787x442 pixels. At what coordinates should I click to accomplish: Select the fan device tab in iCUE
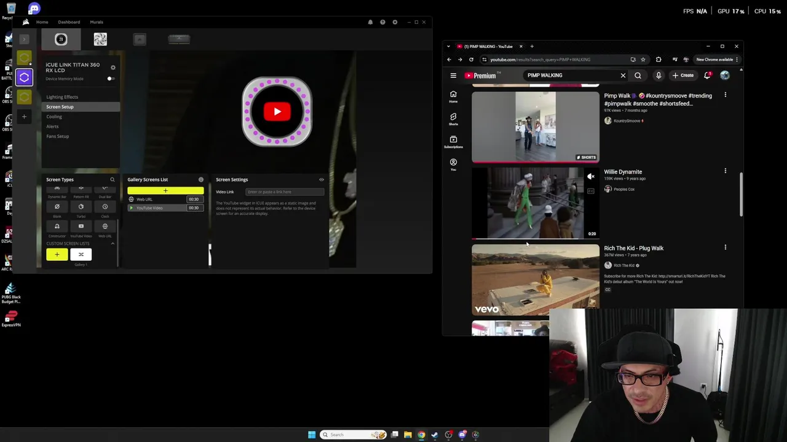(x=100, y=39)
